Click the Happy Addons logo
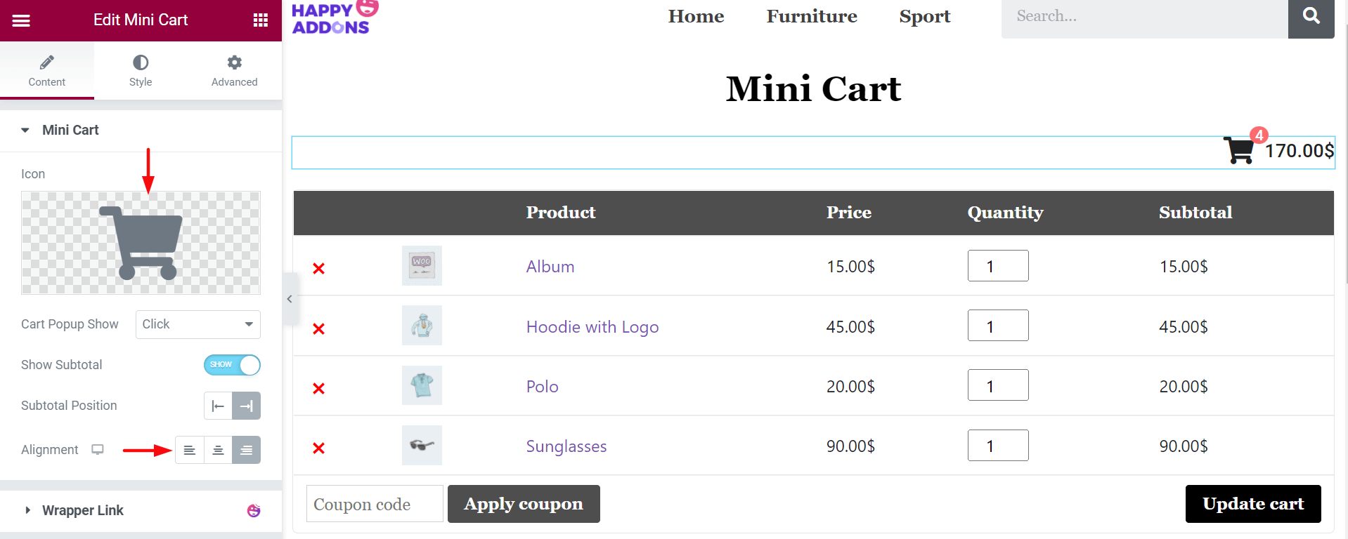The image size is (1348, 539). coord(335,18)
